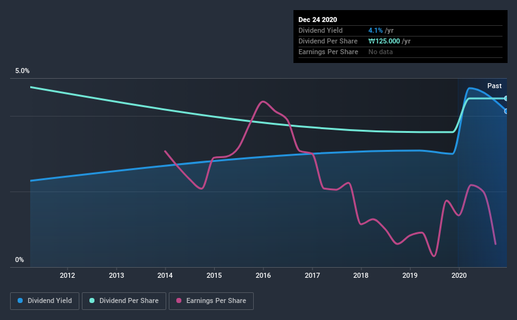Click the 4.1% dividend yield value
This screenshot has height=320, width=517.
[x=375, y=30]
